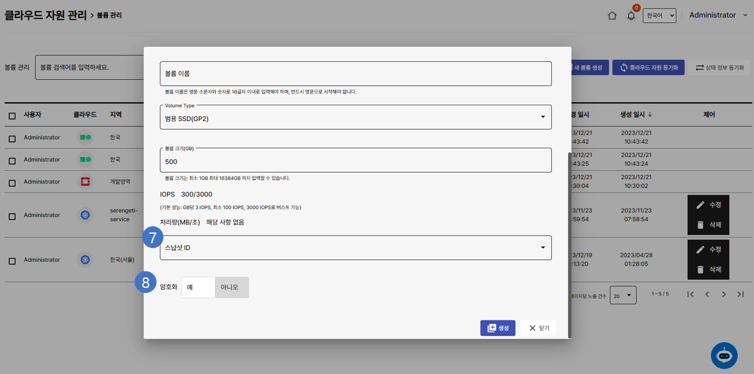Go to first page of table
Image resolution: width=754 pixels, height=374 pixels.
pyautogui.click(x=690, y=294)
